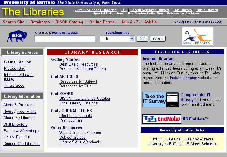Open the UBlearns link
The height and width of the screenshot is (157, 227).
tap(172, 139)
